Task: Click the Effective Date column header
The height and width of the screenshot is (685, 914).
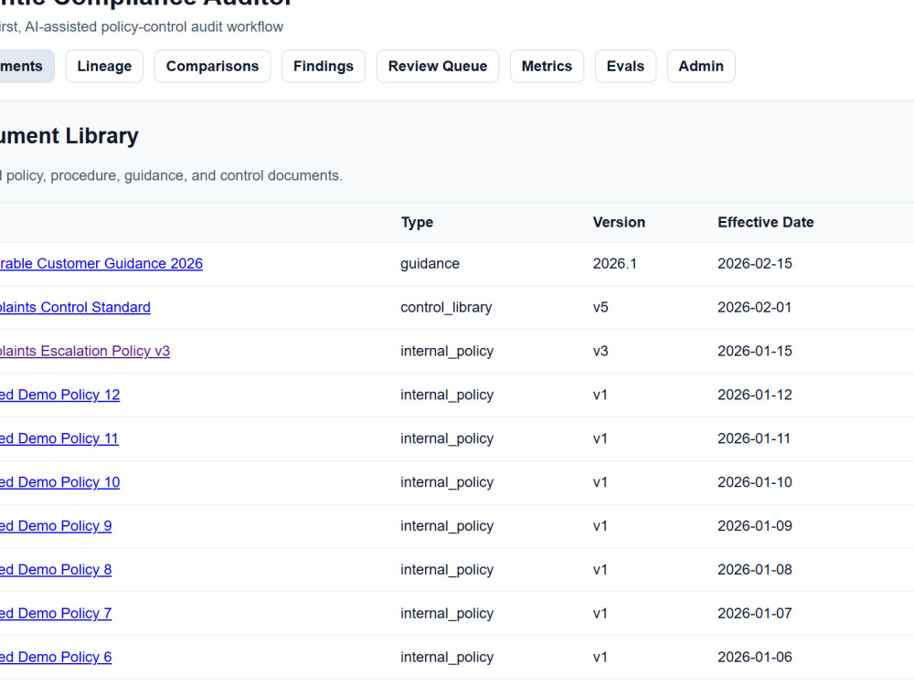Action: click(765, 222)
